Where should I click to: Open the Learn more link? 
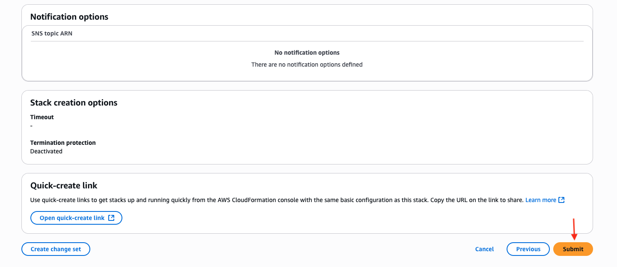541,200
